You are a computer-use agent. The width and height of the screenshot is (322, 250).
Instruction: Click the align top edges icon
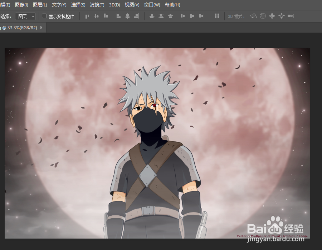(x=87, y=16)
